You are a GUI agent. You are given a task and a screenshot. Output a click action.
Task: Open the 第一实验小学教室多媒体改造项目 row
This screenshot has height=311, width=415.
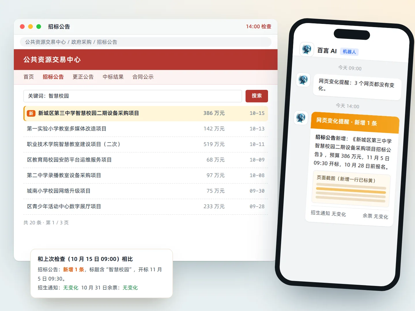146,129
